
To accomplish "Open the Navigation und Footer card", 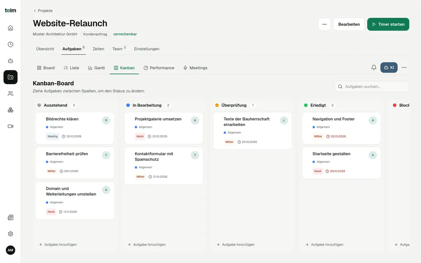I will coord(341,128).
